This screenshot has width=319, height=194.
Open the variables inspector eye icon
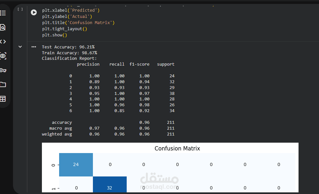point(3,56)
